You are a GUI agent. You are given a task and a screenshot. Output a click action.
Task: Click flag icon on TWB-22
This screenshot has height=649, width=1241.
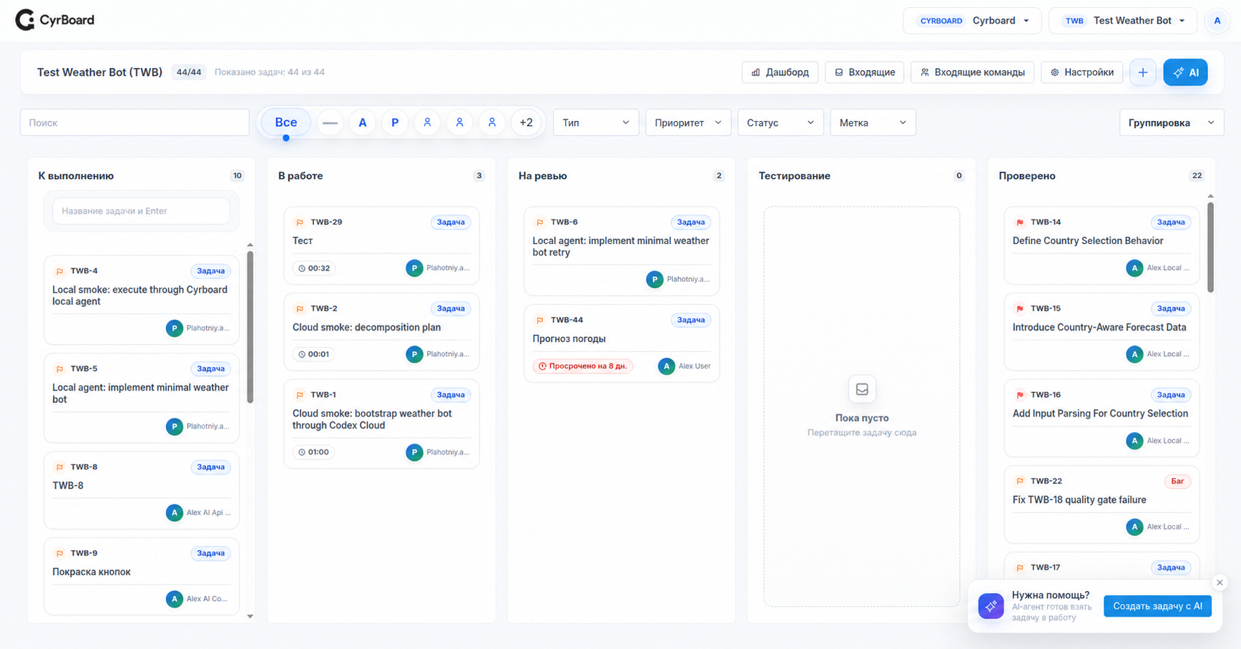pyautogui.click(x=1020, y=482)
